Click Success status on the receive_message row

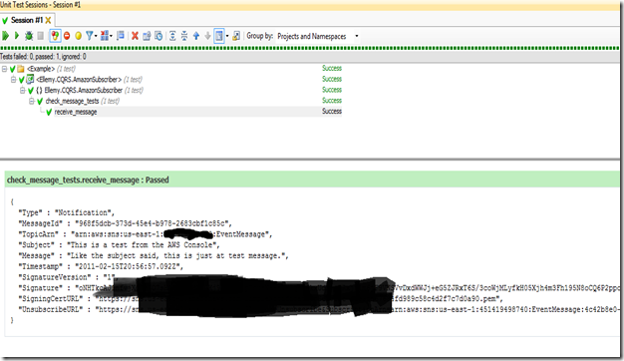point(332,112)
